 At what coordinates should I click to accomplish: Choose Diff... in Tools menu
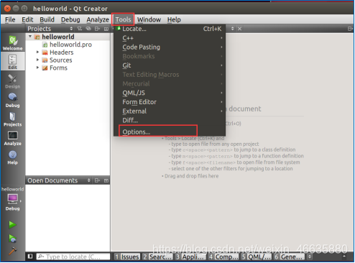(170, 120)
